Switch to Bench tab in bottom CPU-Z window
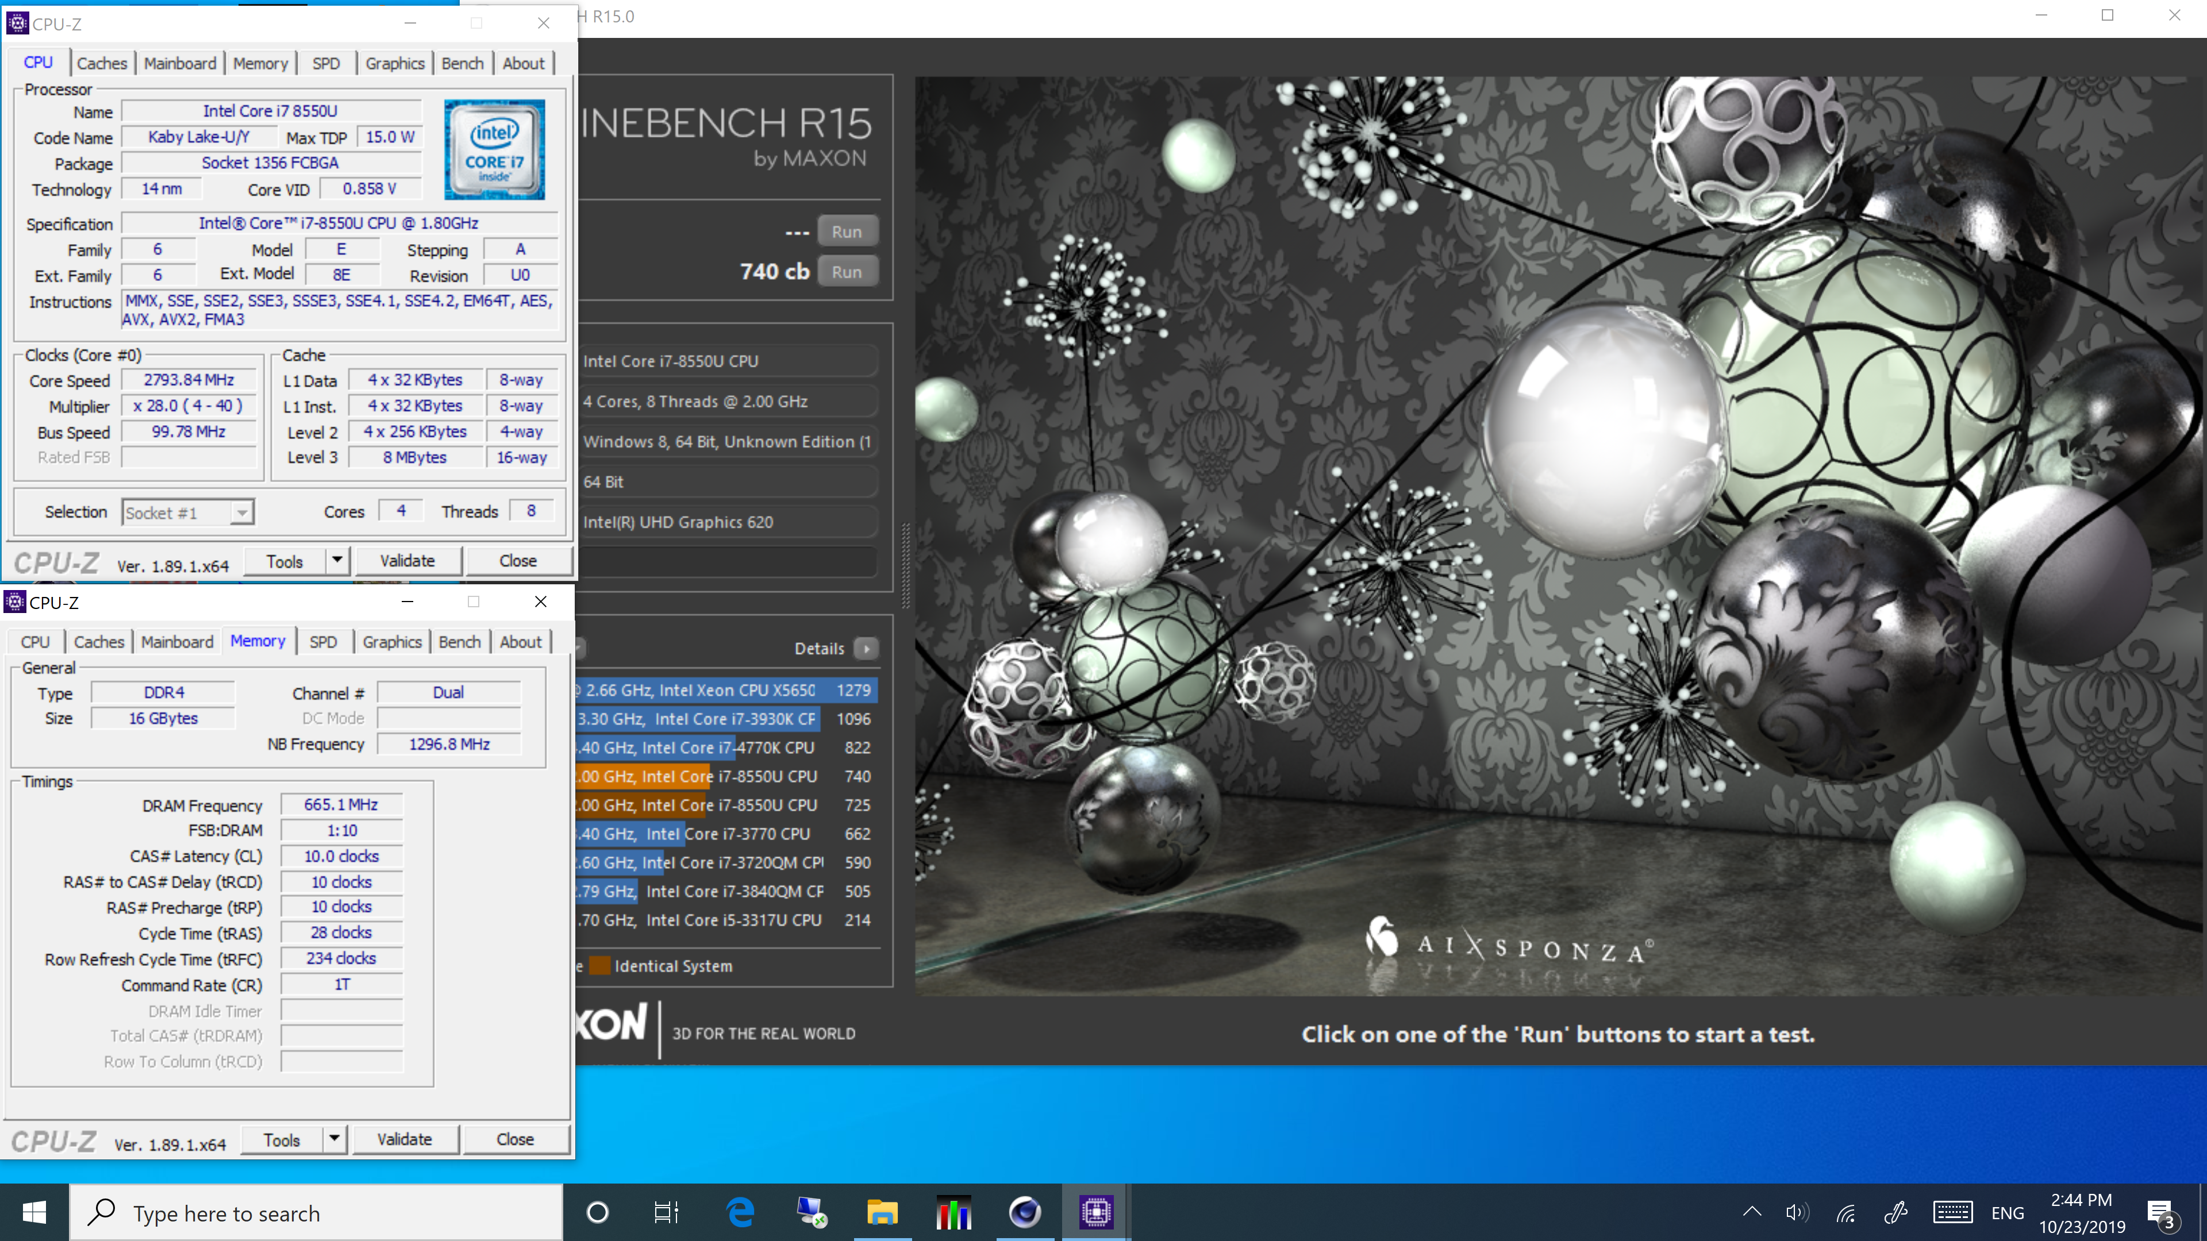 click(x=459, y=642)
